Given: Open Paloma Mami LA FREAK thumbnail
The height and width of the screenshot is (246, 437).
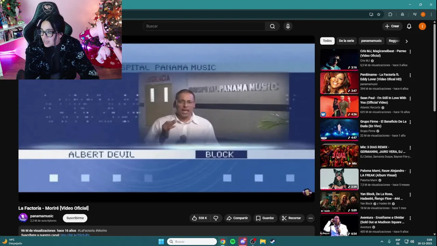Looking at the screenshot, I should [x=339, y=179].
